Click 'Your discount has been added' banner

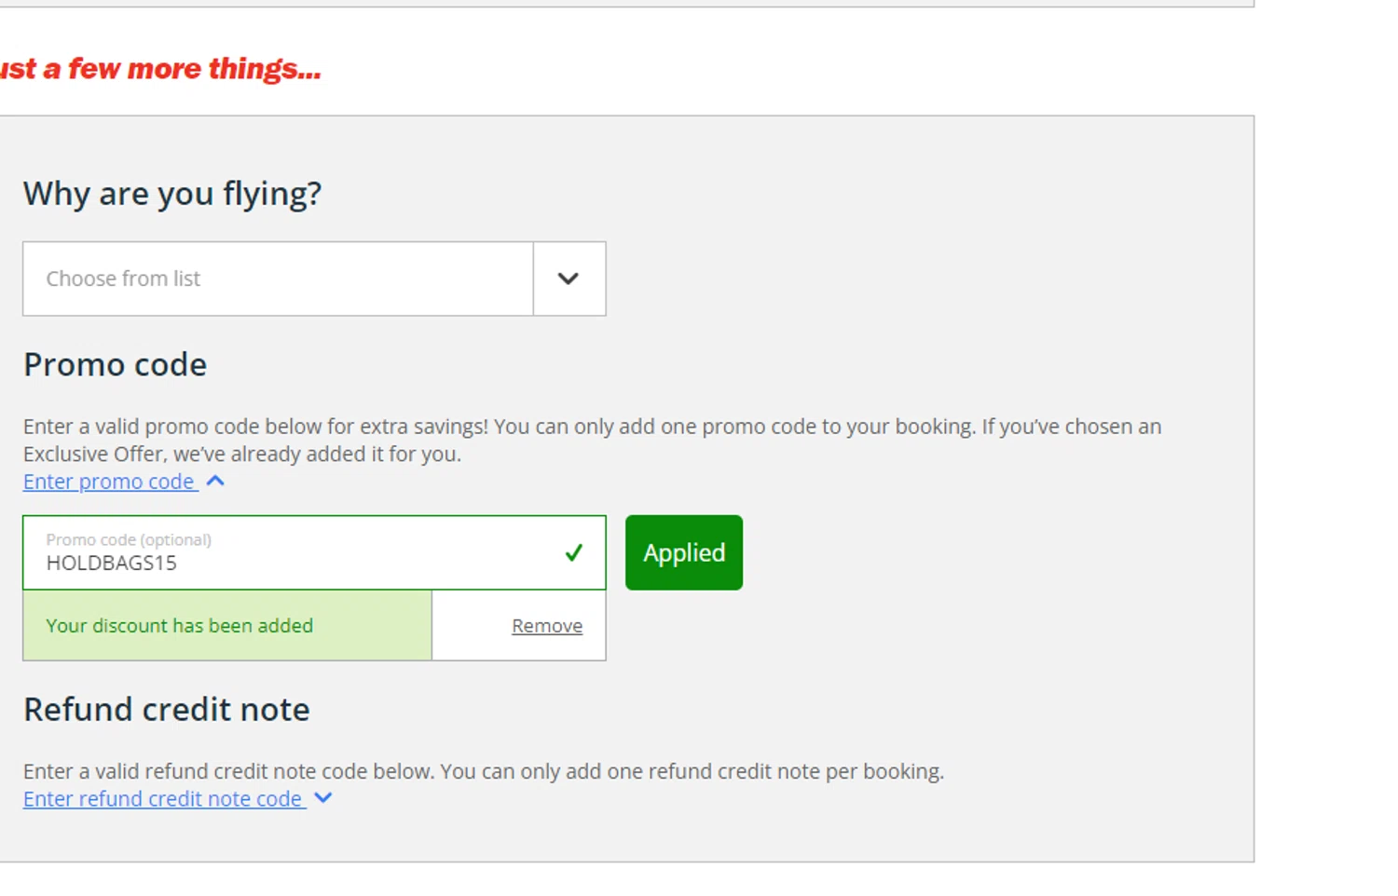[x=179, y=626]
